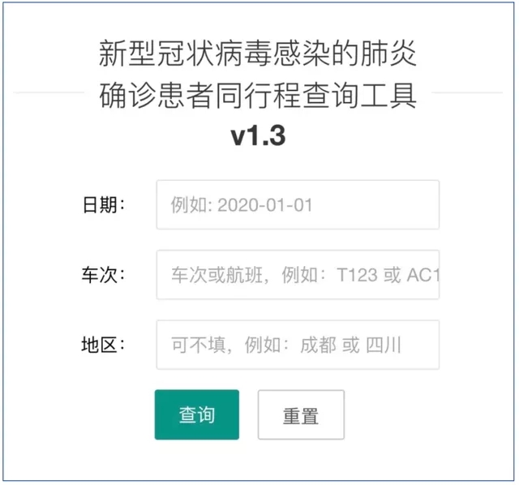This screenshot has width=519, height=485.
Task: Clear the form using the 重置 button
Action: click(x=301, y=415)
